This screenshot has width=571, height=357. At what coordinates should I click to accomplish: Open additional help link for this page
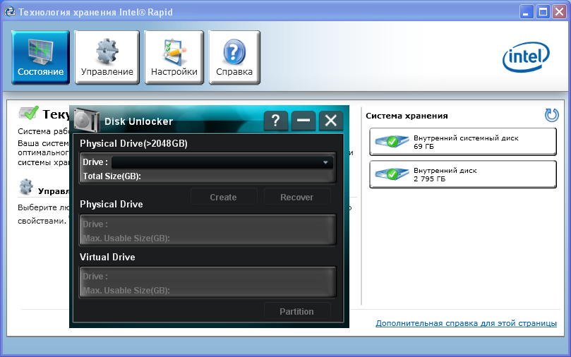point(466,323)
